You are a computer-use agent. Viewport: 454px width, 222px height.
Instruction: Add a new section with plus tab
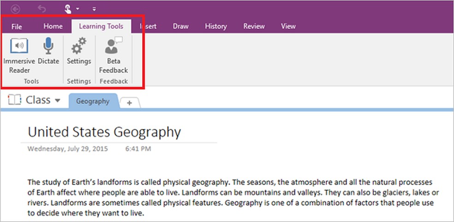coord(129,103)
